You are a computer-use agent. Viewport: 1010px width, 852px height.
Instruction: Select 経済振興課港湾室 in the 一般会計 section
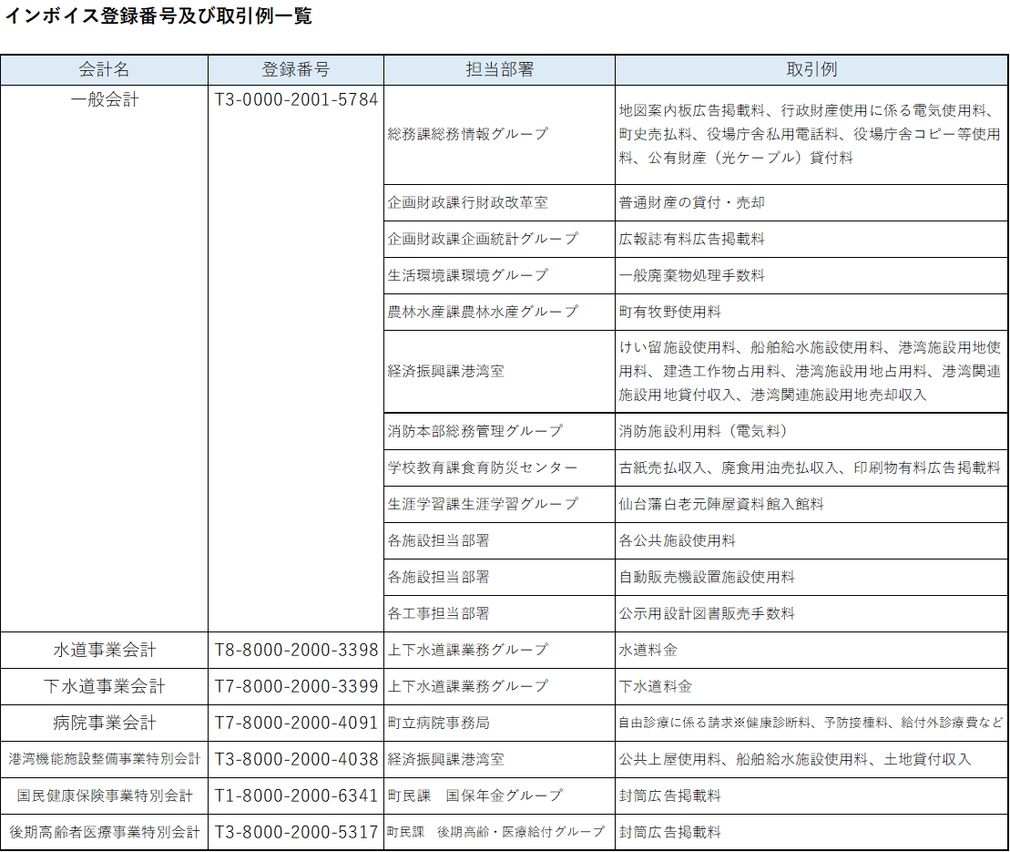(499, 371)
